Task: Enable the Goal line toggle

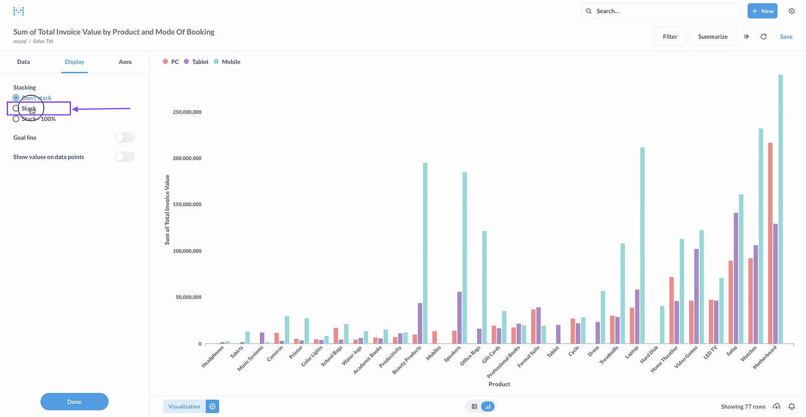Action: tap(124, 137)
